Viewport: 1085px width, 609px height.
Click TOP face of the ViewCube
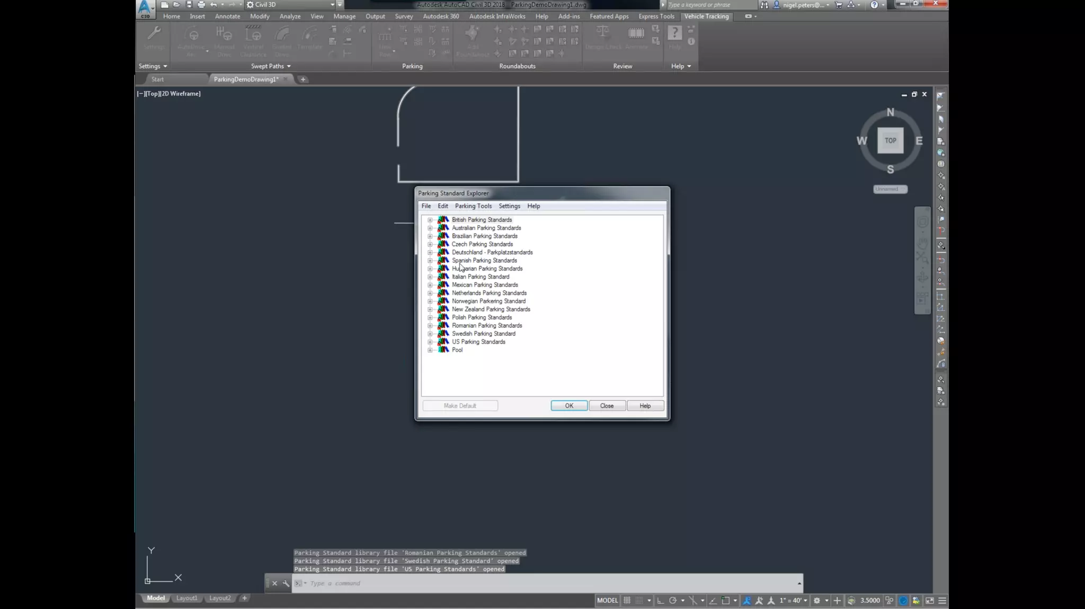[x=890, y=141]
